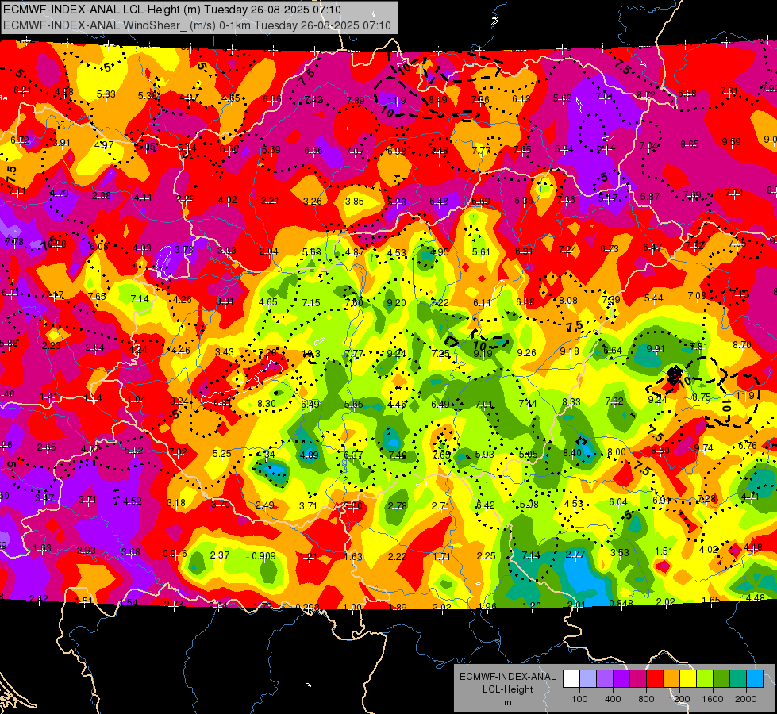Click the sky blue legend swatch
Image resolution: width=777 pixels, height=714 pixels.
(754, 679)
